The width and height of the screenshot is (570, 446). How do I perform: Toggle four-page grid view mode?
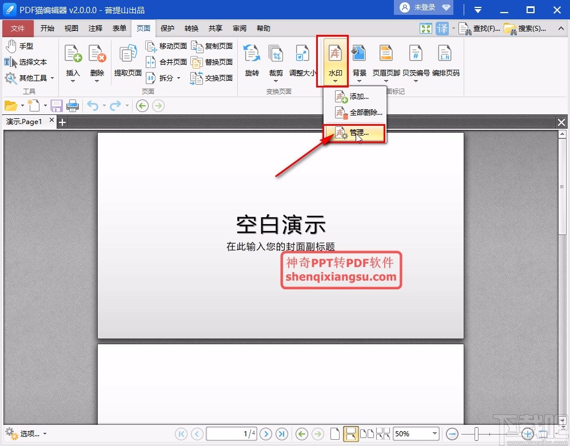click(x=384, y=434)
